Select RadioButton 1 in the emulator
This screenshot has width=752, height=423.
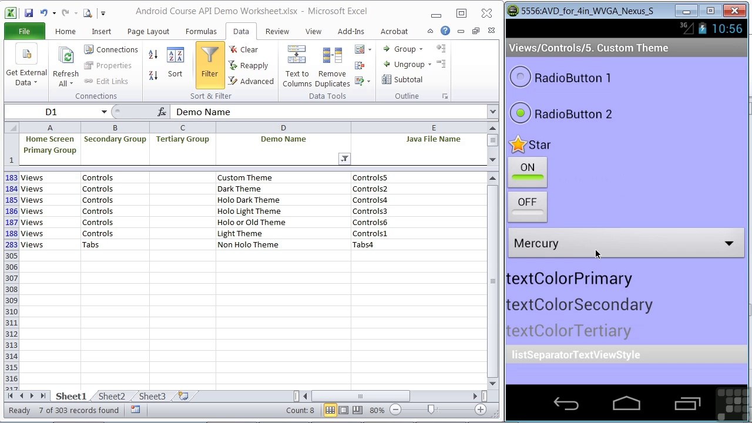click(x=560, y=78)
